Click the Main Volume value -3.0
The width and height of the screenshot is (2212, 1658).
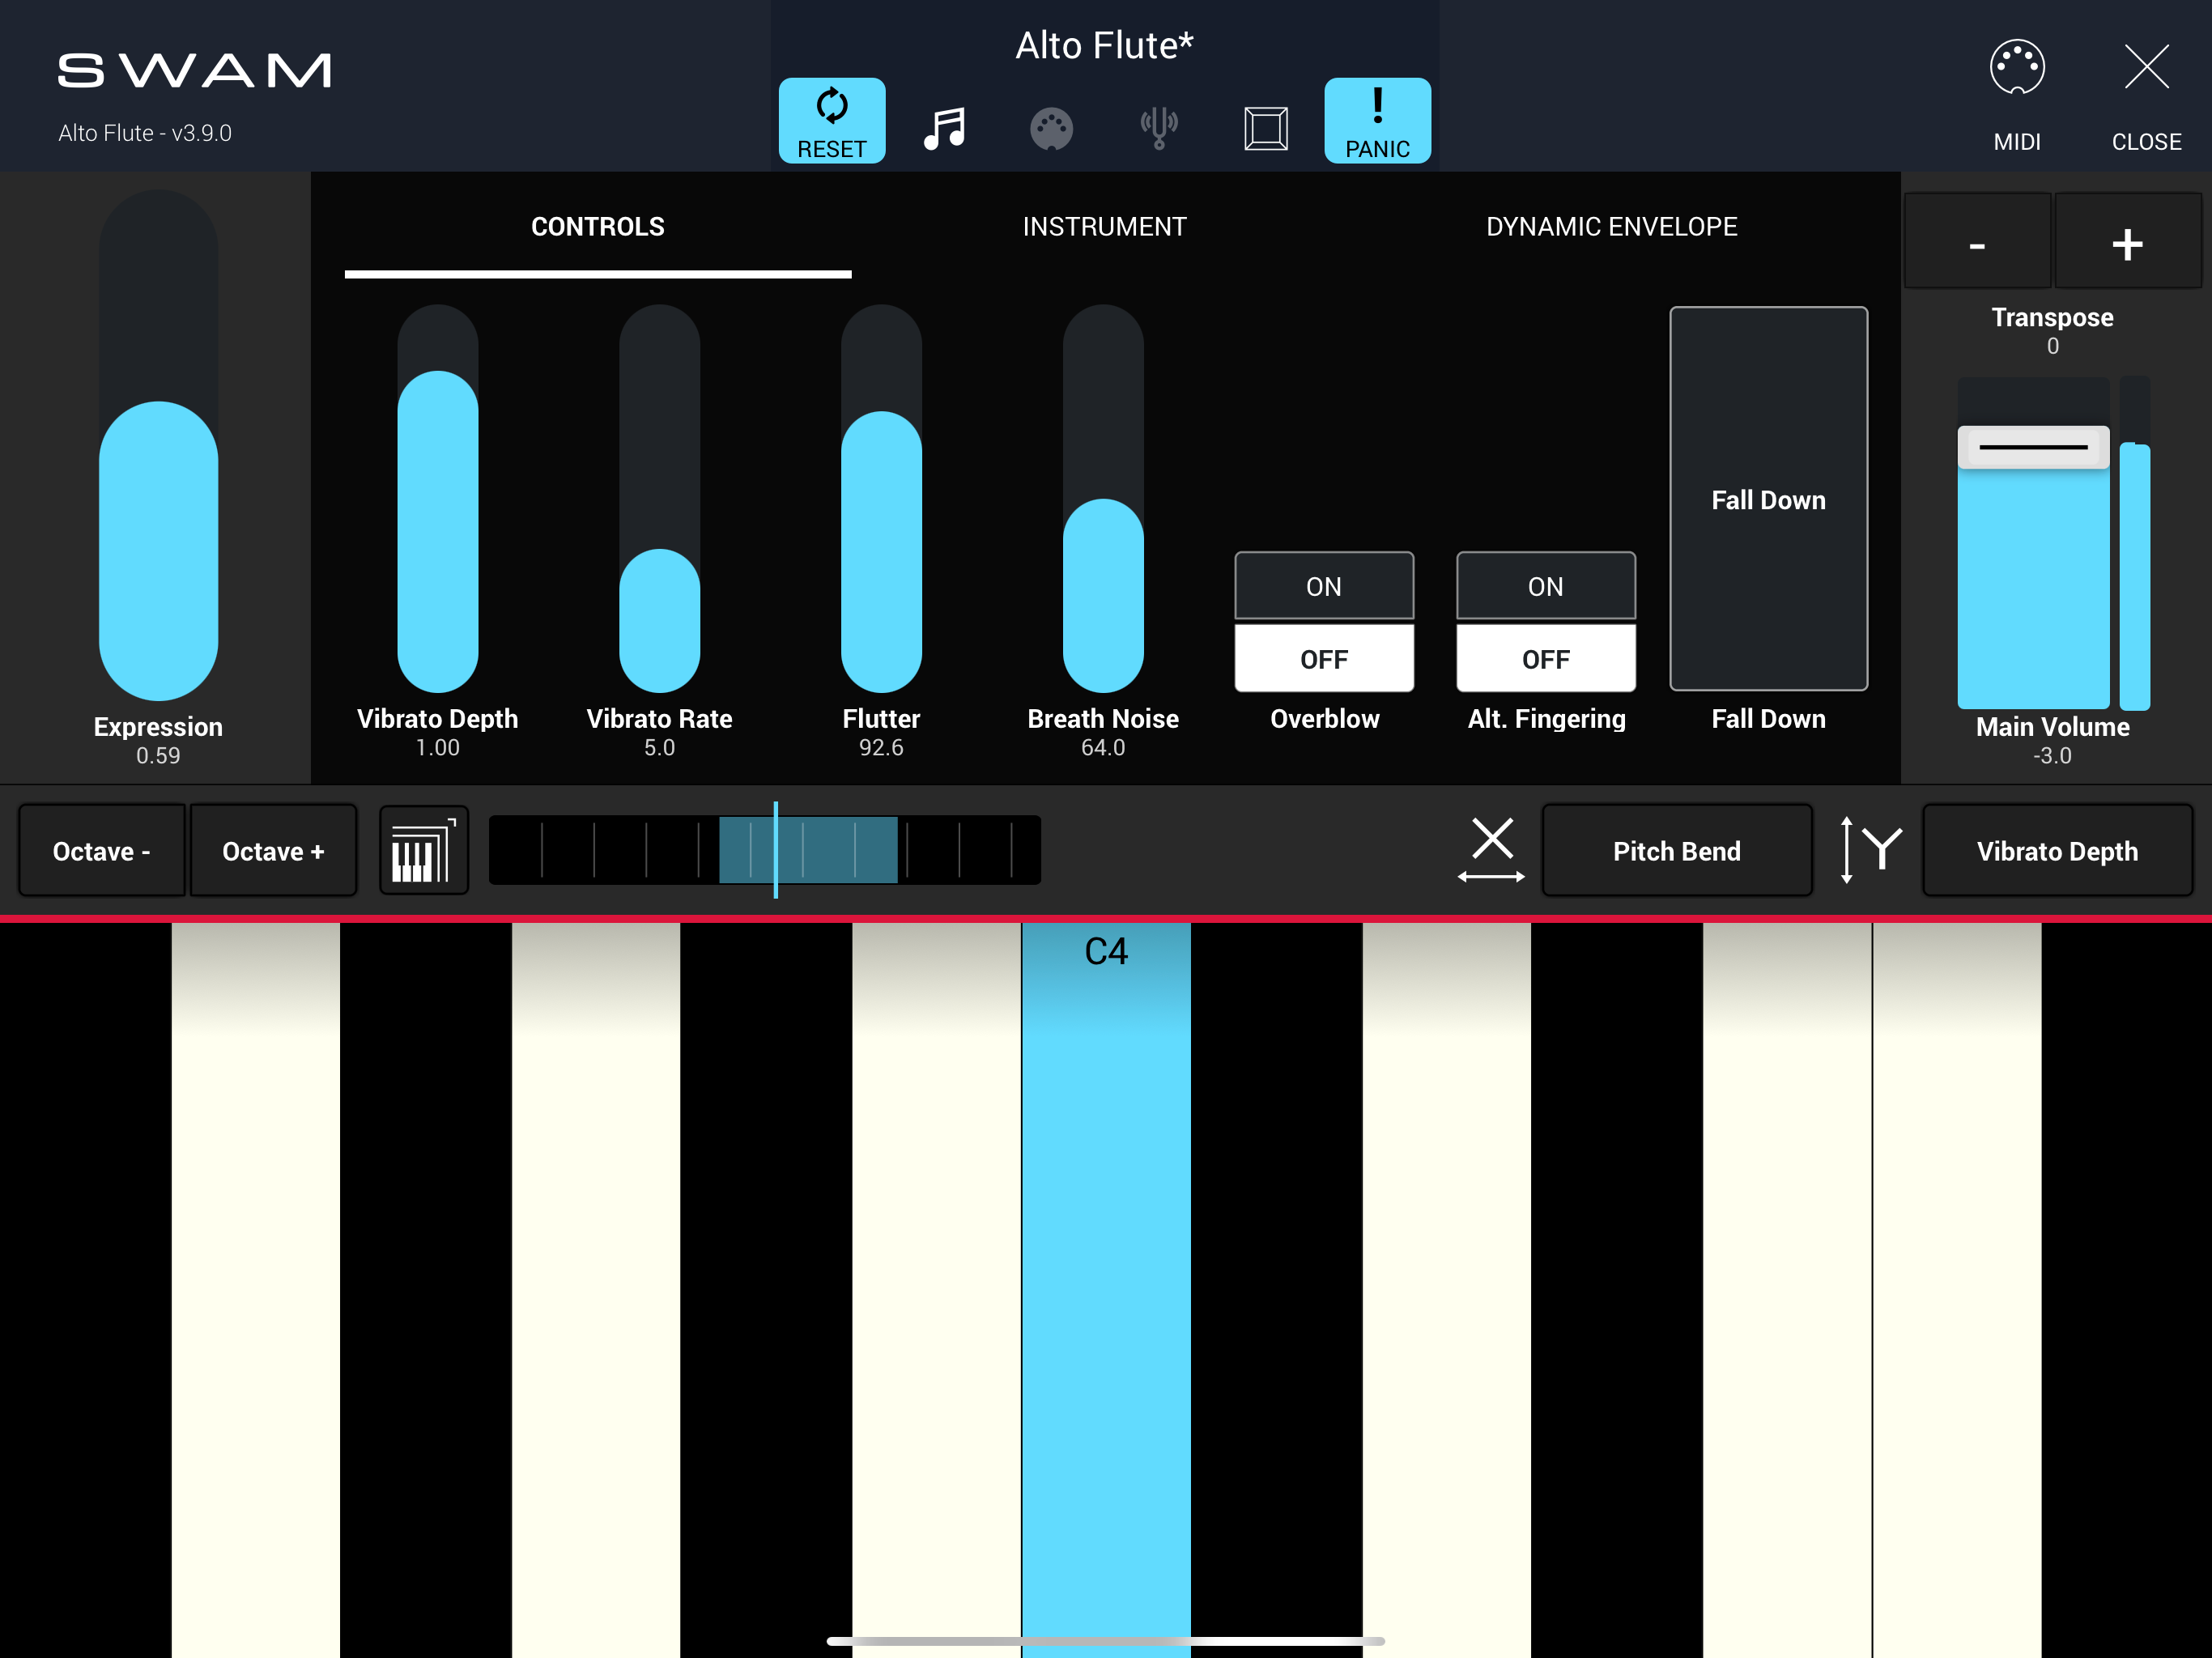(x=2052, y=755)
